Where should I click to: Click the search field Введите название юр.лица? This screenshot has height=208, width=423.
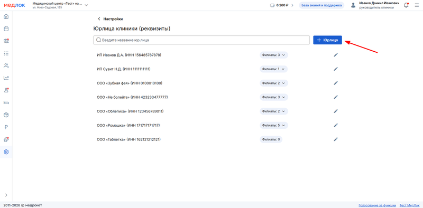(201, 40)
